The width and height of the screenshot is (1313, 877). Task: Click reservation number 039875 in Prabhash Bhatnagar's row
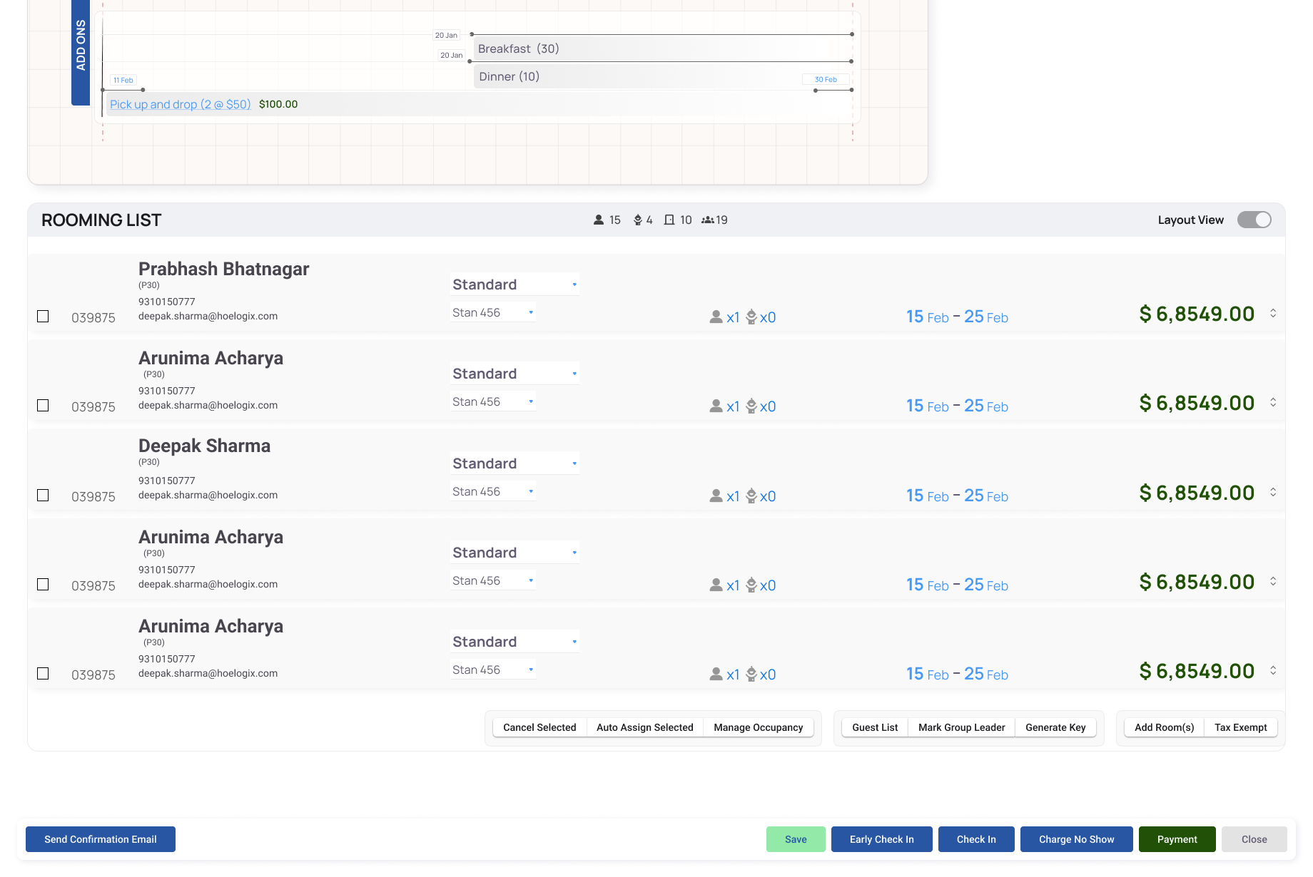coord(93,318)
